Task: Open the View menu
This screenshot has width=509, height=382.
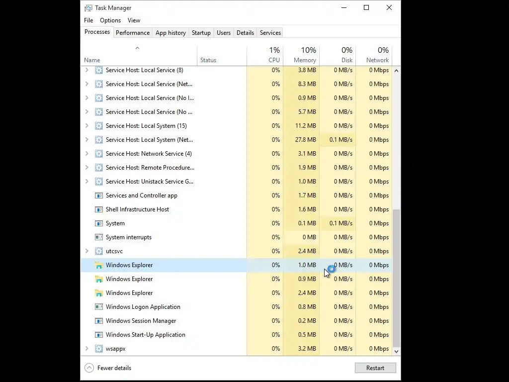Action: click(x=134, y=20)
